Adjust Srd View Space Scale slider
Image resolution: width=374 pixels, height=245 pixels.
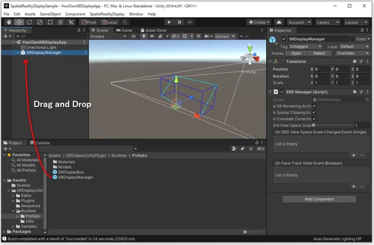coord(333,125)
